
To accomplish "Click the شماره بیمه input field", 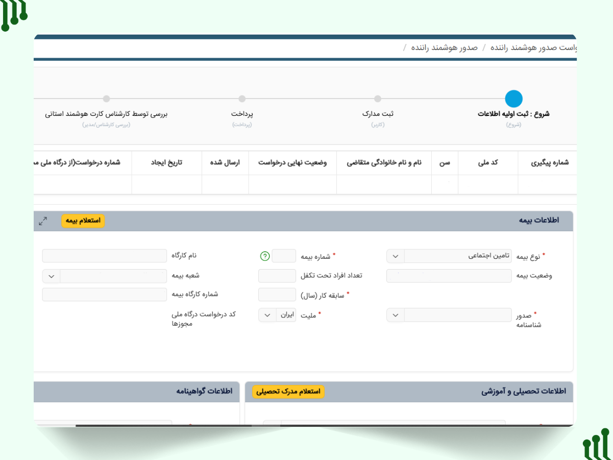I will pos(284,256).
